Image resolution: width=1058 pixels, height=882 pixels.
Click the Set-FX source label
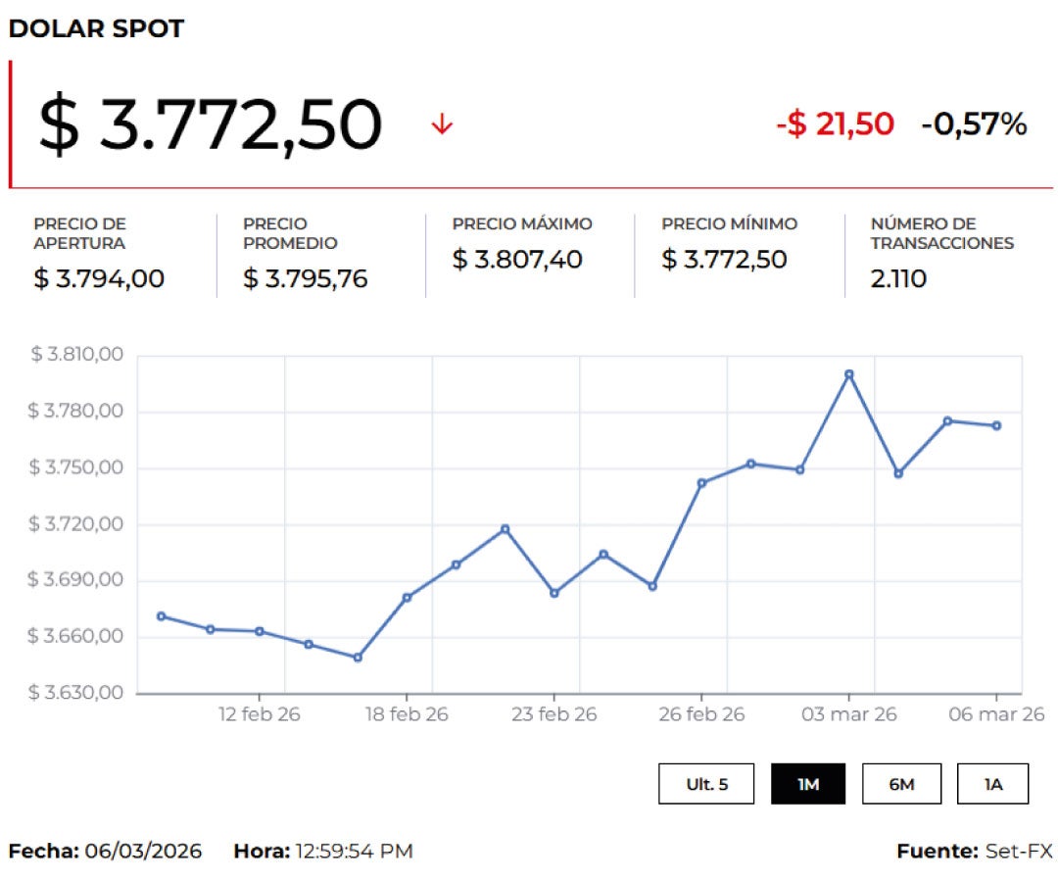click(1019, 851)
